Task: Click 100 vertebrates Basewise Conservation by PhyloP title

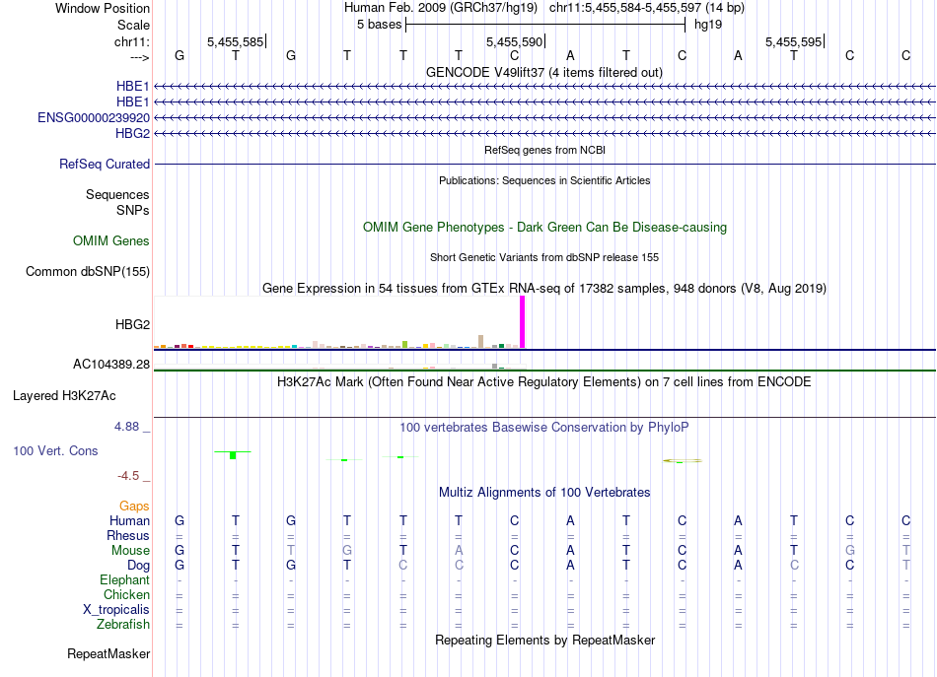Action: coord(544,428)
